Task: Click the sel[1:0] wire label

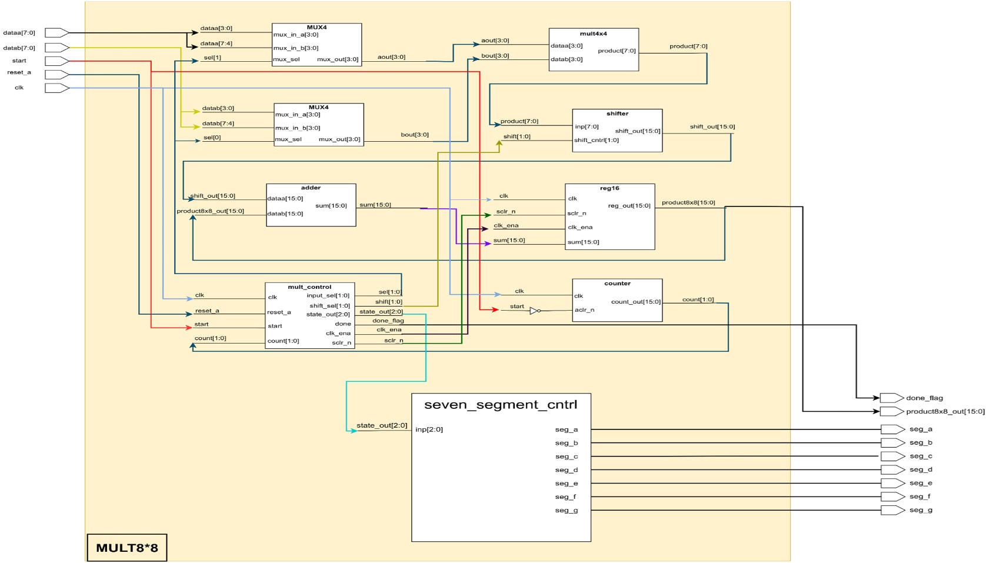Action: coord(389,292)
